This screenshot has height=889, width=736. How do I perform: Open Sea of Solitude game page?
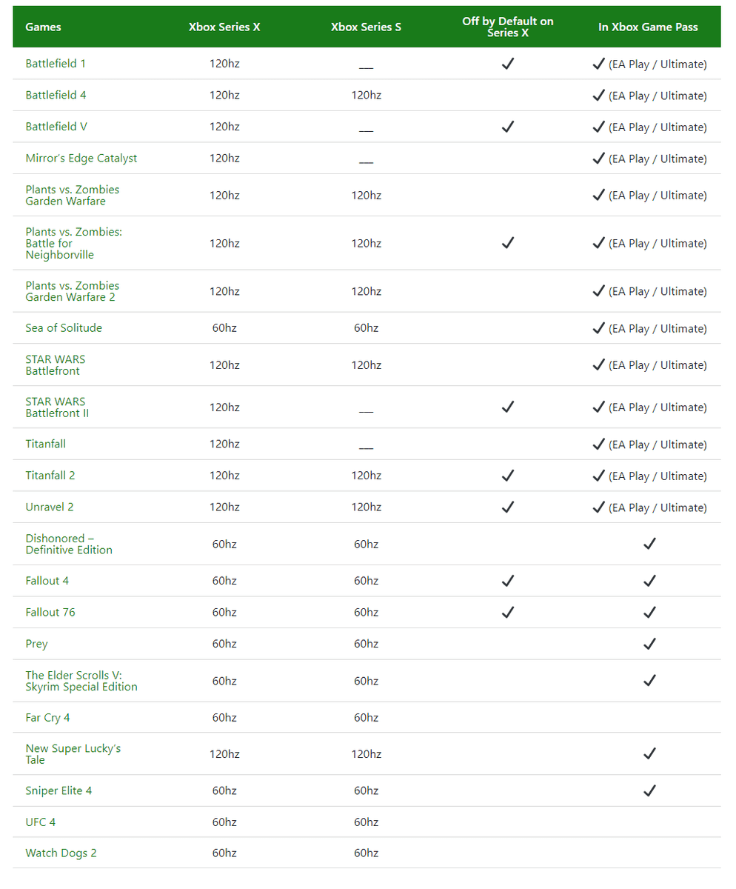(64, 328)
